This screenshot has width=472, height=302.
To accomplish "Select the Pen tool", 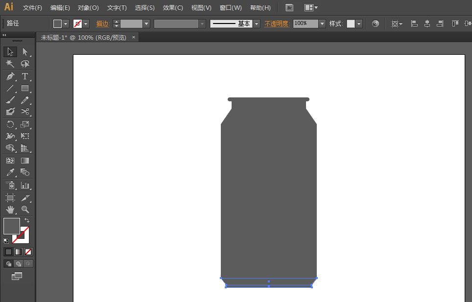I will (10, 76).
